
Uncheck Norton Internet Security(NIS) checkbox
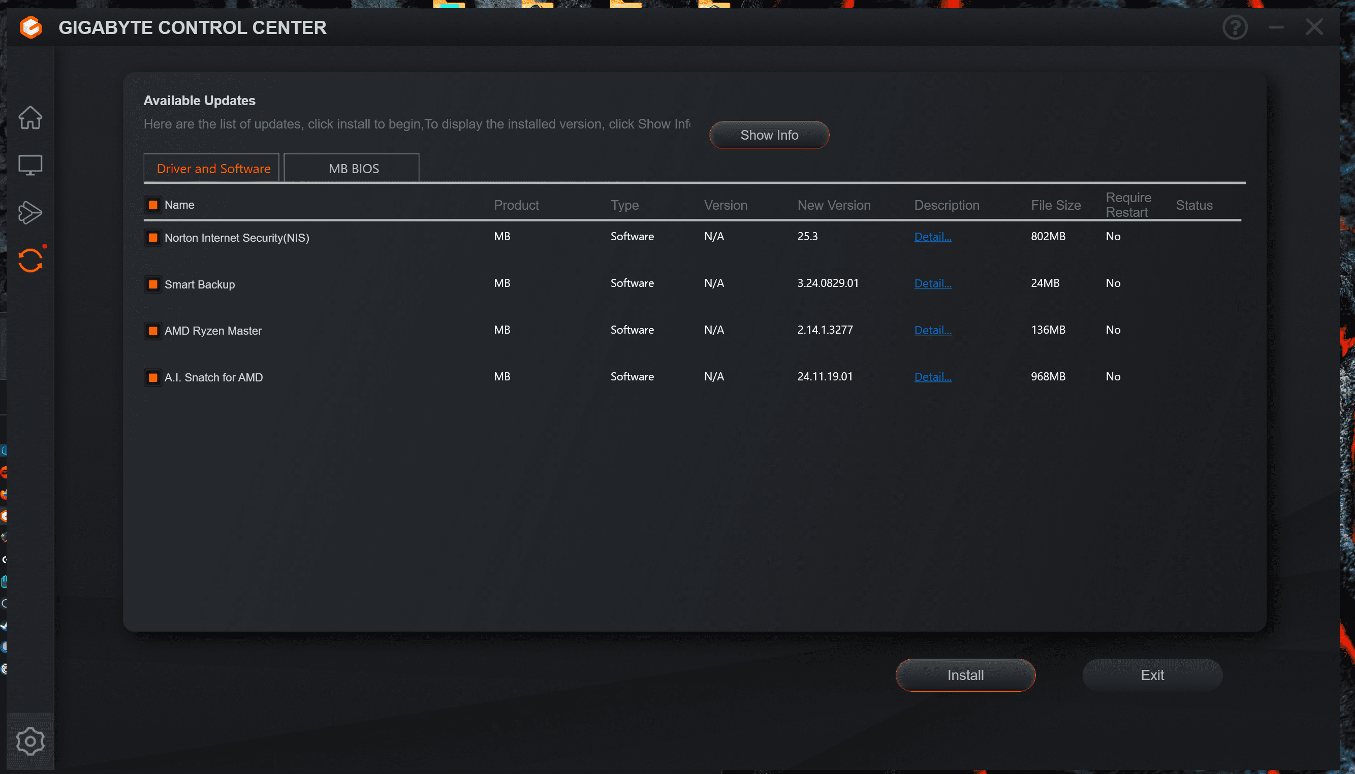(x=152, y=238)
